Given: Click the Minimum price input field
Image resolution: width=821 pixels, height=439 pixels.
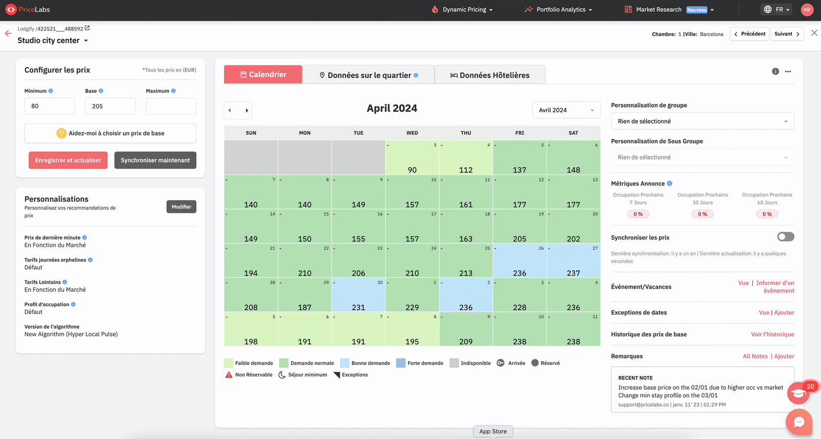Looking at the screenshot, I should click(x=50, y=106).
